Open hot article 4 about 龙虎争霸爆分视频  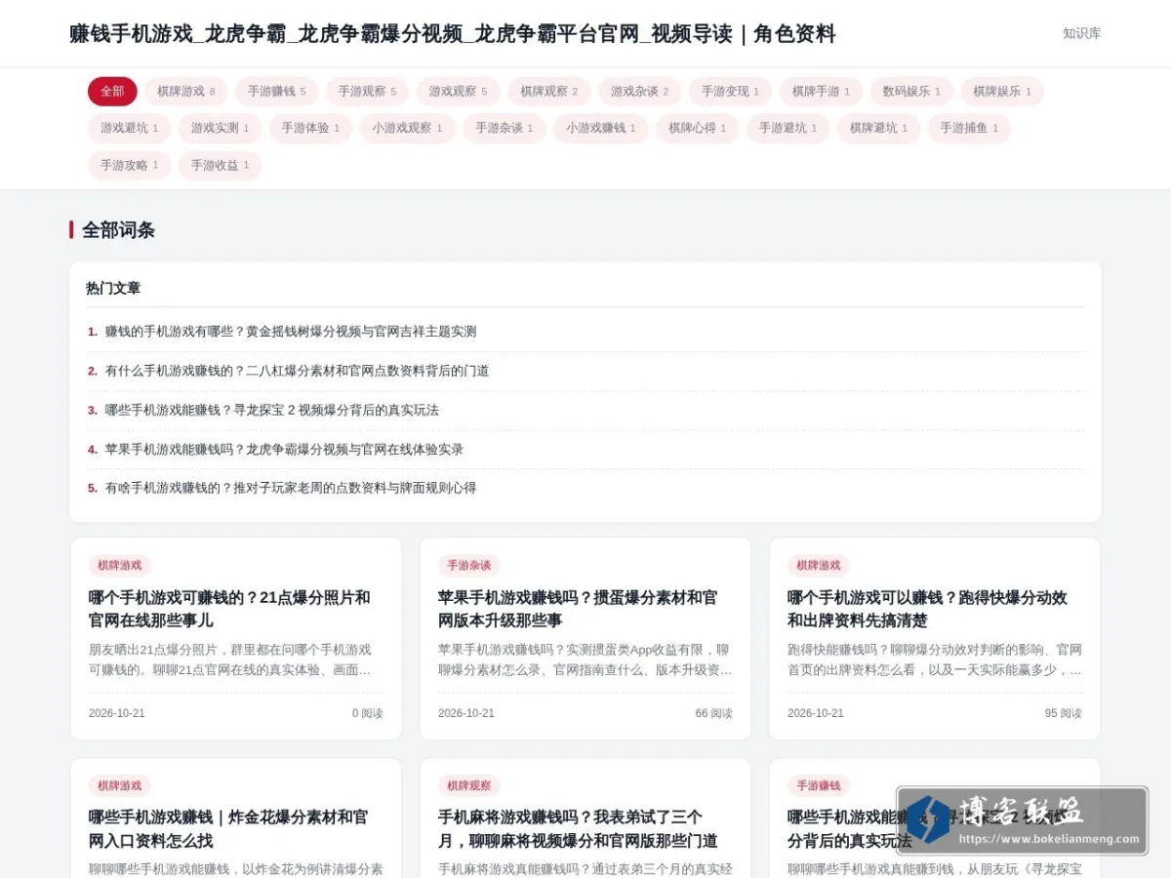284,450
